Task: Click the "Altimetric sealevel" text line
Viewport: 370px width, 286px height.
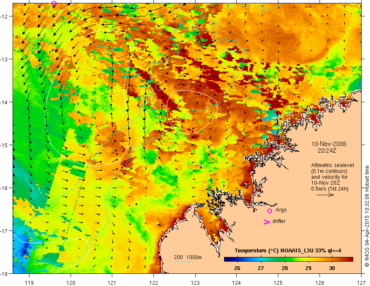Action: (x=333, y=165)
